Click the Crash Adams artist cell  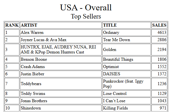(61, 67)
